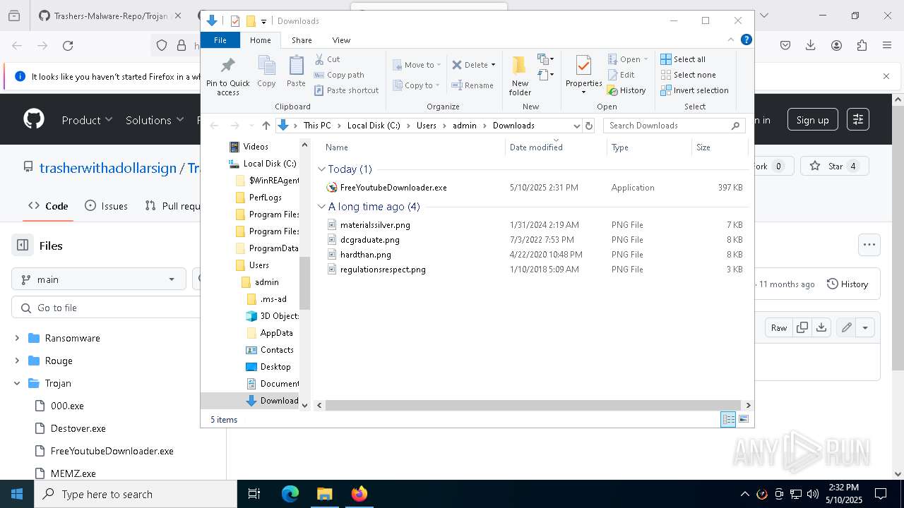This screenshot has width=904, height=508.
Task: Click Cut in the Clipboard group
Action: click(x=327, y=59)
